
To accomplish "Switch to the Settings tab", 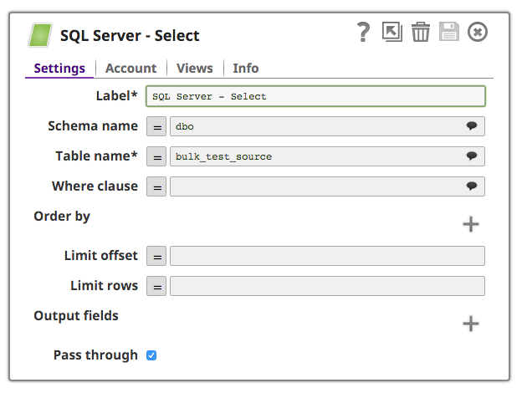I will click(59, 69).
